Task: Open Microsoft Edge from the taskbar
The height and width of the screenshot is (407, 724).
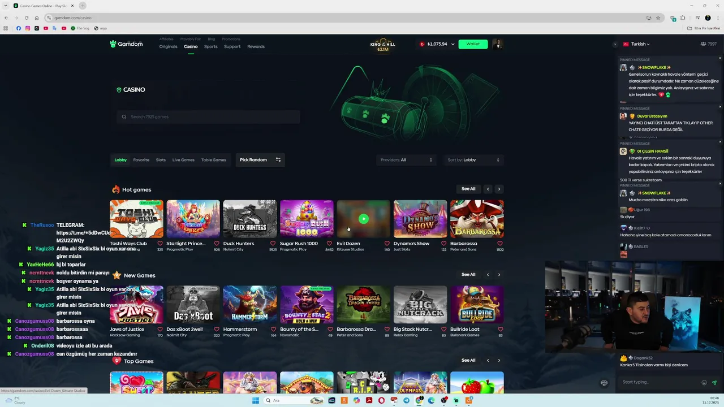Action: click(x=431, y=400)
